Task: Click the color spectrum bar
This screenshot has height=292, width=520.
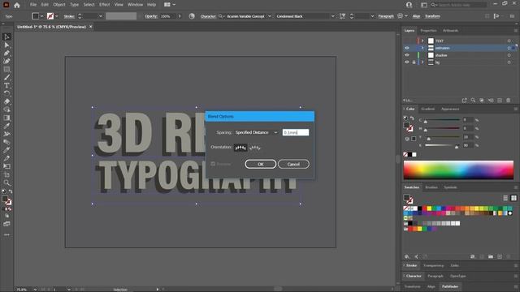Action: click(x=458, y=170)
